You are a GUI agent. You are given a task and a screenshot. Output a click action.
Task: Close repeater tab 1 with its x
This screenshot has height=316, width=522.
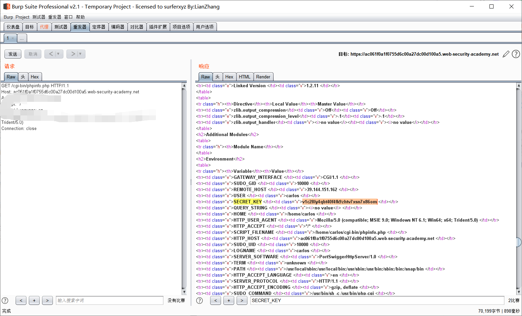[13, 38]
